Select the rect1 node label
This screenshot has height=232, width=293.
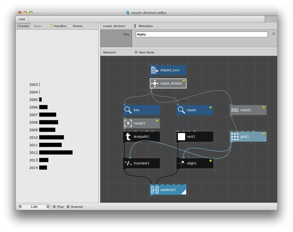(x=191, y=136)
